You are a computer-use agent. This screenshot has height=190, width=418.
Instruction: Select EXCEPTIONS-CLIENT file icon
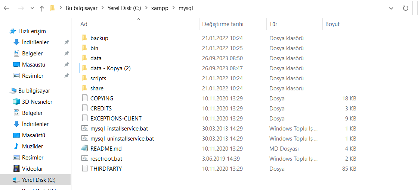(x=84, y=118)
